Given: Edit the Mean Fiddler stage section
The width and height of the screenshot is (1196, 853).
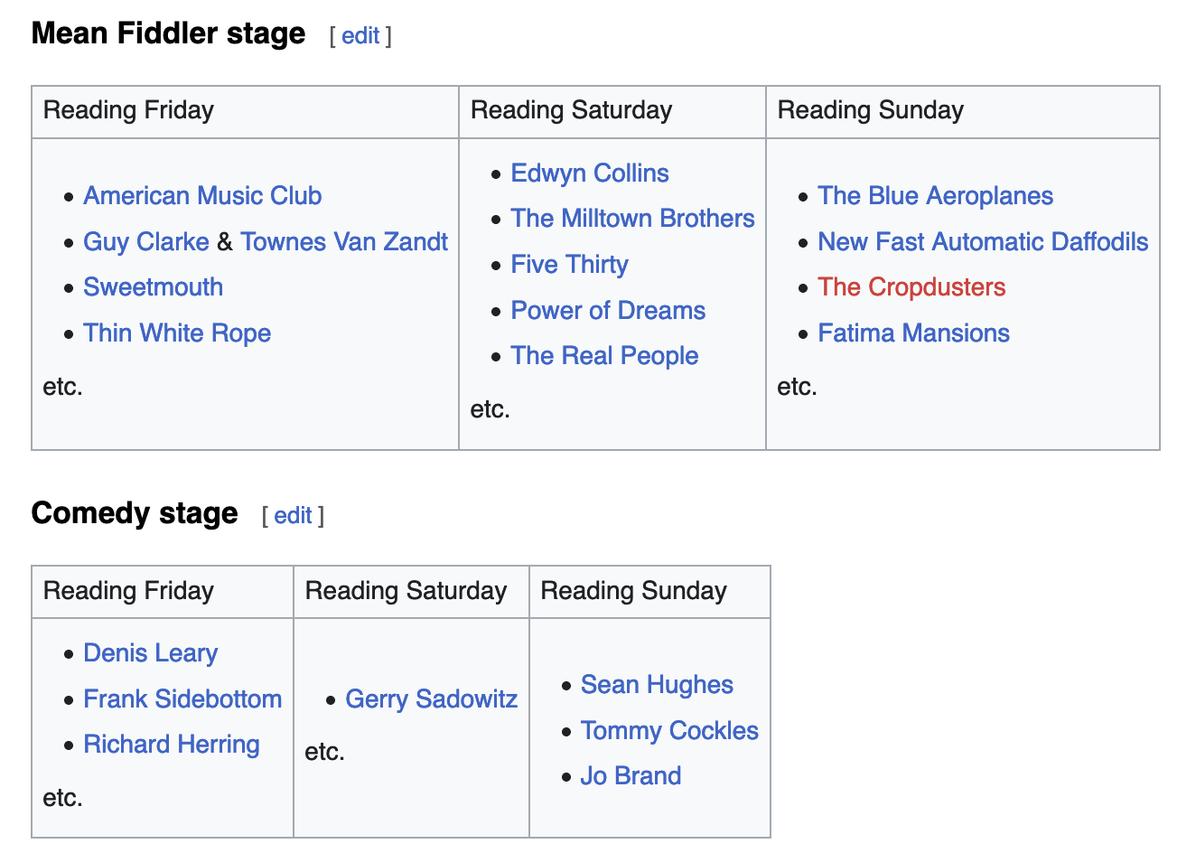Looking at the screenshot, I should coord(360,36).
